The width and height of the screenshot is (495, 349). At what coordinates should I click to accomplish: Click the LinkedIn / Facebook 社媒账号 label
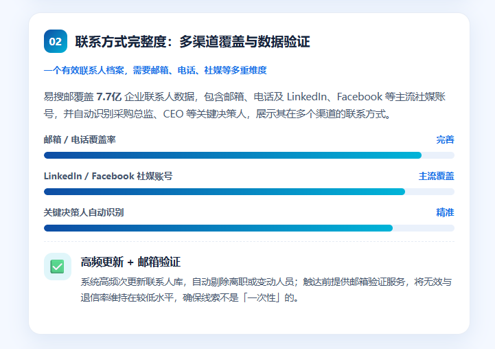[108, 176]
